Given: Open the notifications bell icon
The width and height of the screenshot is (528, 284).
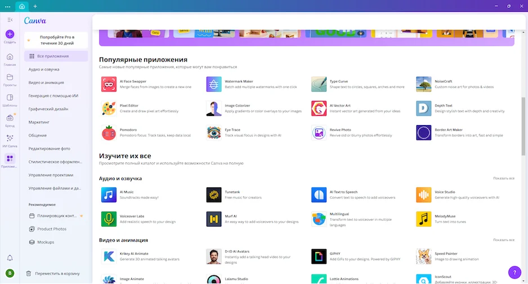Looking at the screenshot, I should coord(10,258).
